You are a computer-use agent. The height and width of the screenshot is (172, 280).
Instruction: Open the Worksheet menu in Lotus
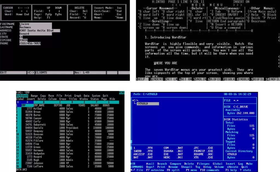click(22, 96)
